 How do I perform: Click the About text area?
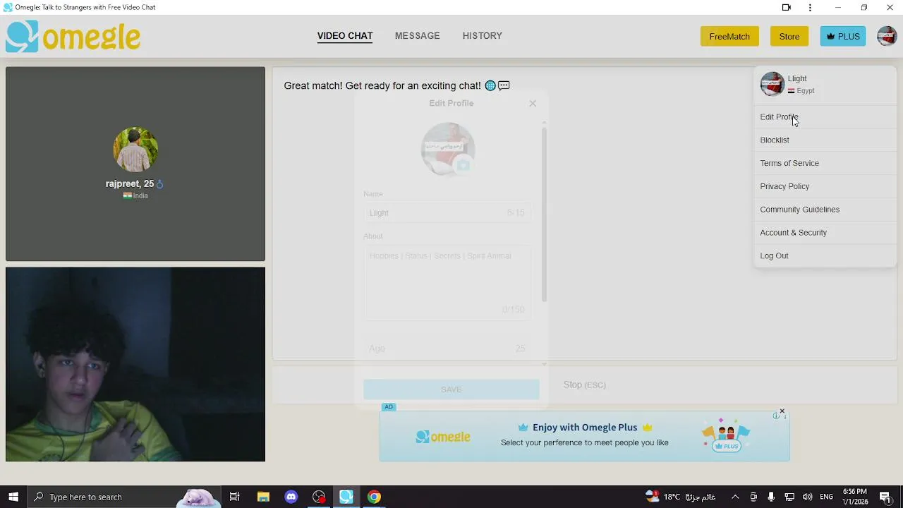[447, 282]
